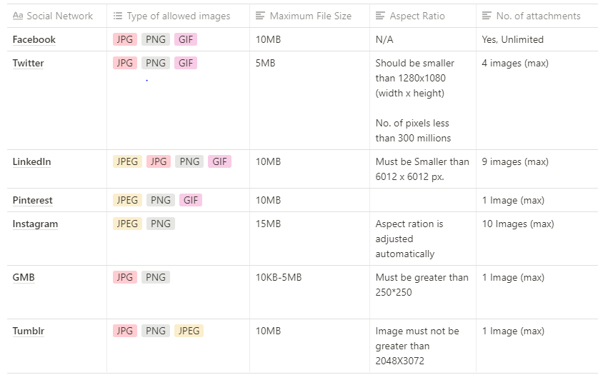The width and height of the screenshot is (598, 375).
Task: Click the title icon beside Social Network
Action: tap(18, 16)
